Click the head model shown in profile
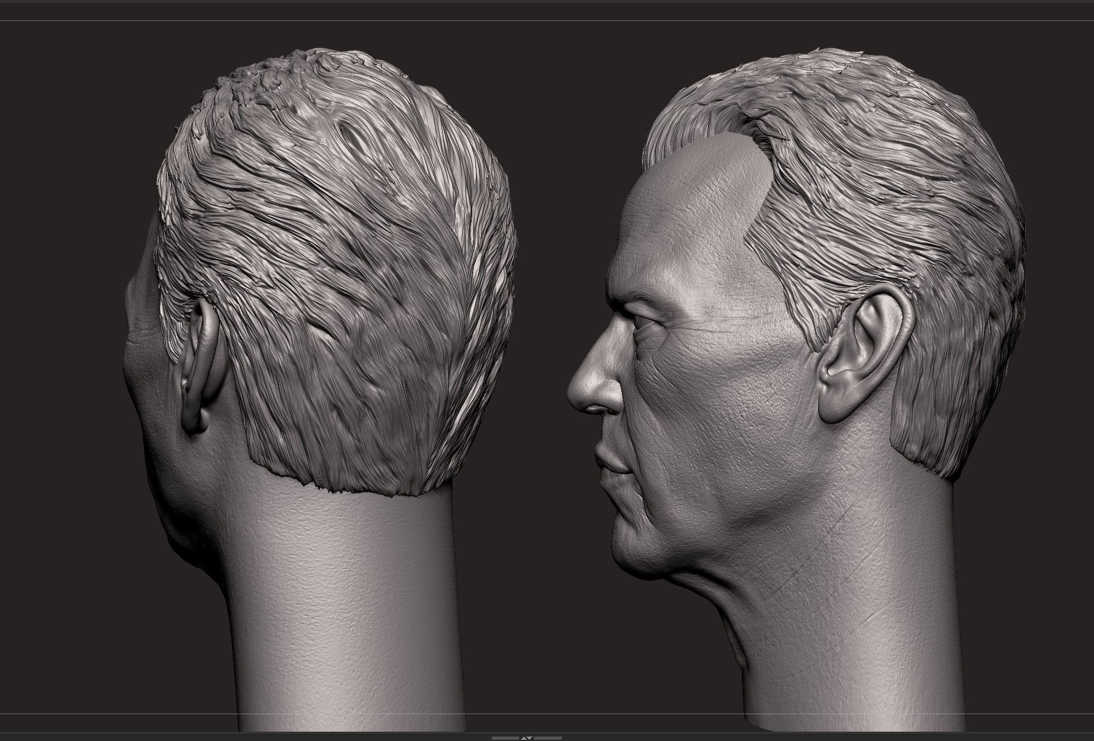The width and height of the screenshot is (1094, 741). 795,389
